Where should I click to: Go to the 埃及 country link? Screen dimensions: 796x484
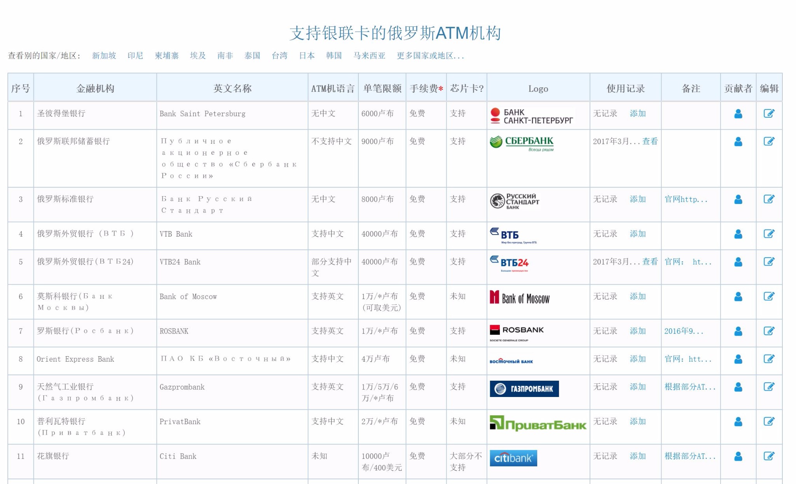pyautogui.click(x=198, y=56)
